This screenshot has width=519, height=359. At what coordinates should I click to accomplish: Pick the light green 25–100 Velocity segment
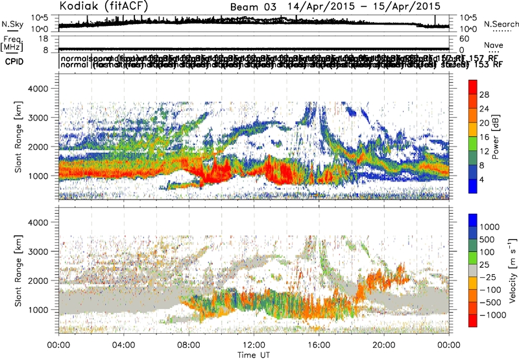473,258
